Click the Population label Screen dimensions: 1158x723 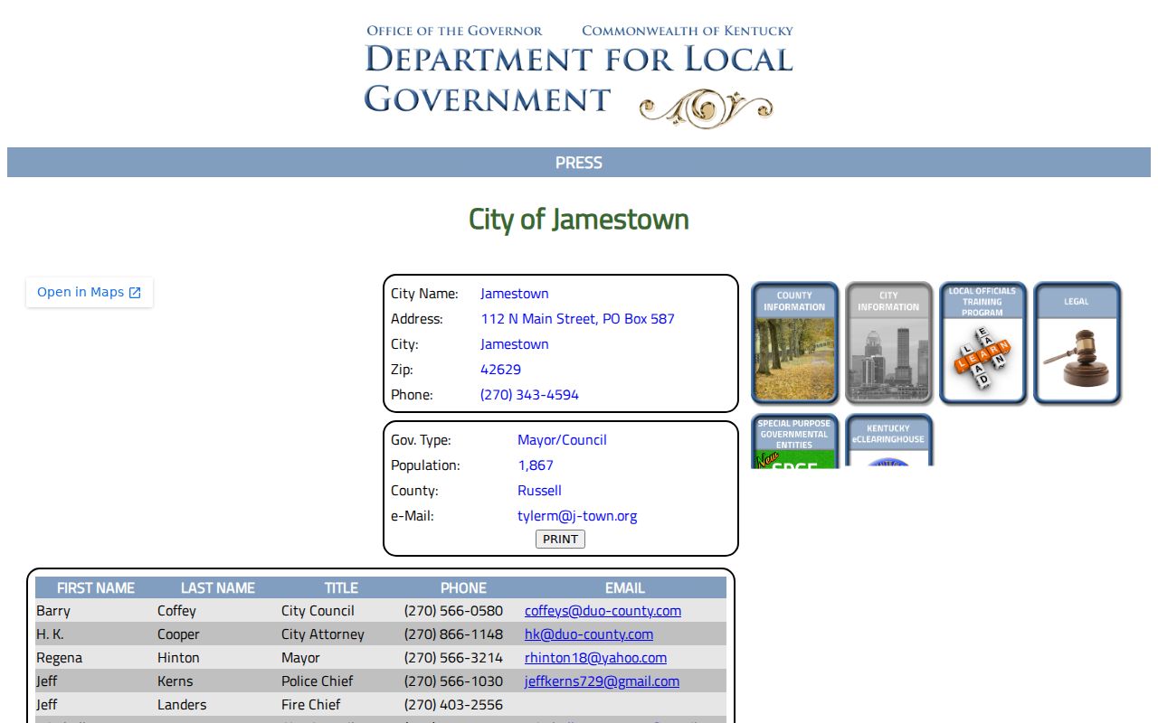click(425, 465)
